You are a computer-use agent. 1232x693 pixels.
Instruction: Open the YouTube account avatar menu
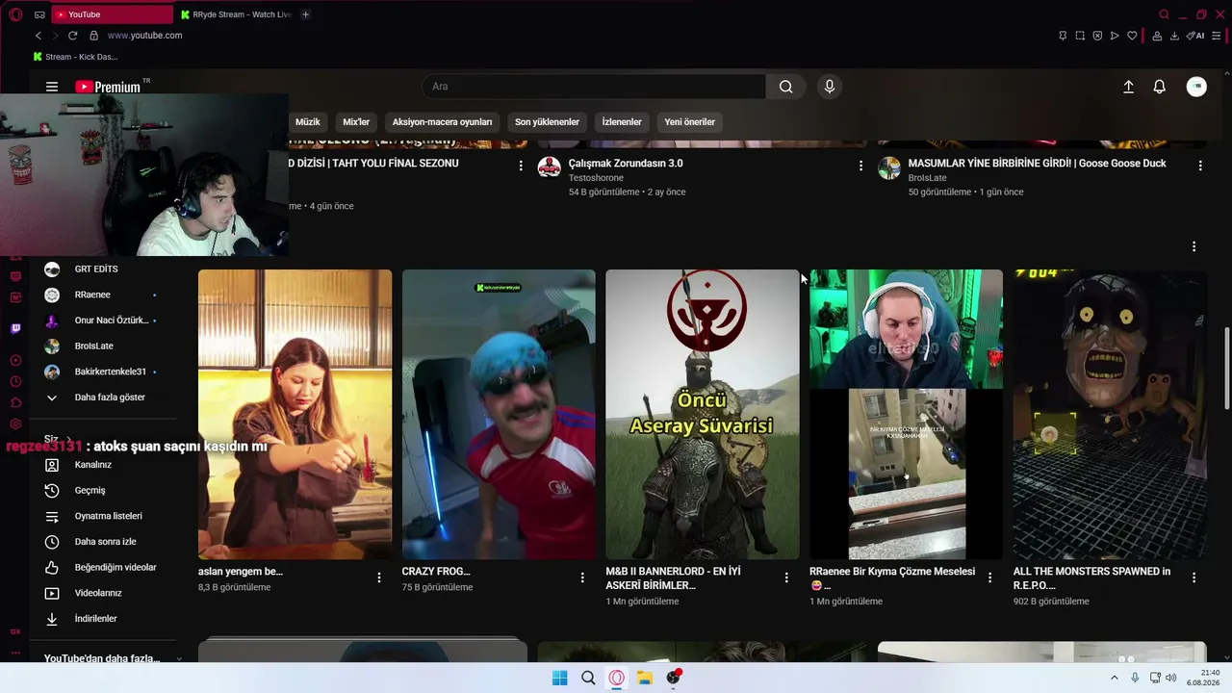click(1196, 87)
